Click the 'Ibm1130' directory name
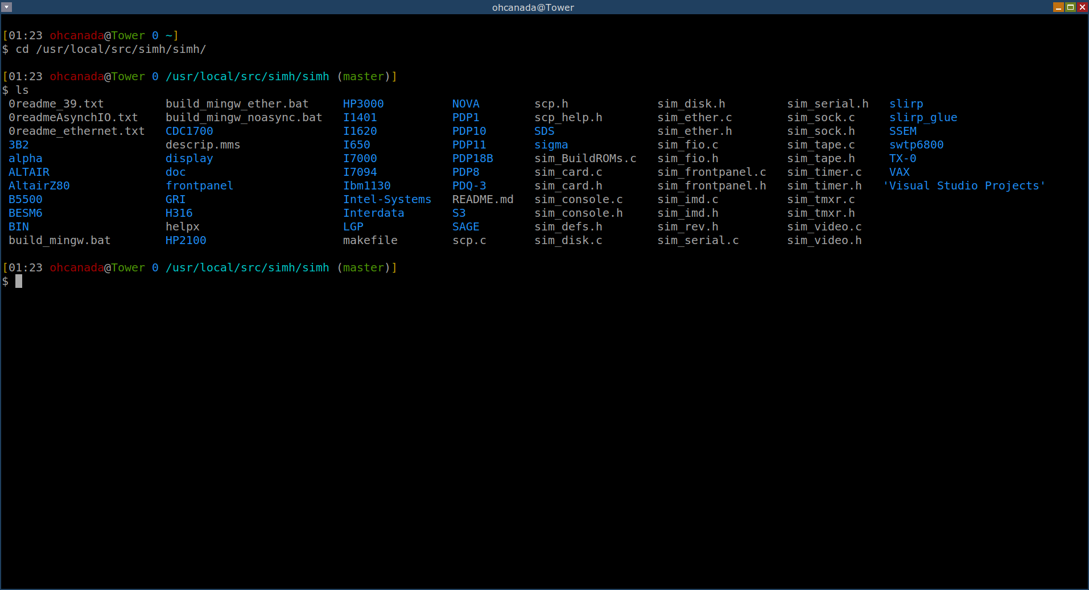 pyautogui.click(x=367, y=186)
